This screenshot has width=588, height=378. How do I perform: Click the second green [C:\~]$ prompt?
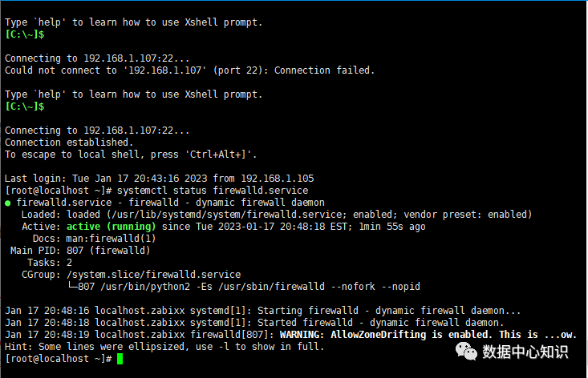point(25,107)
